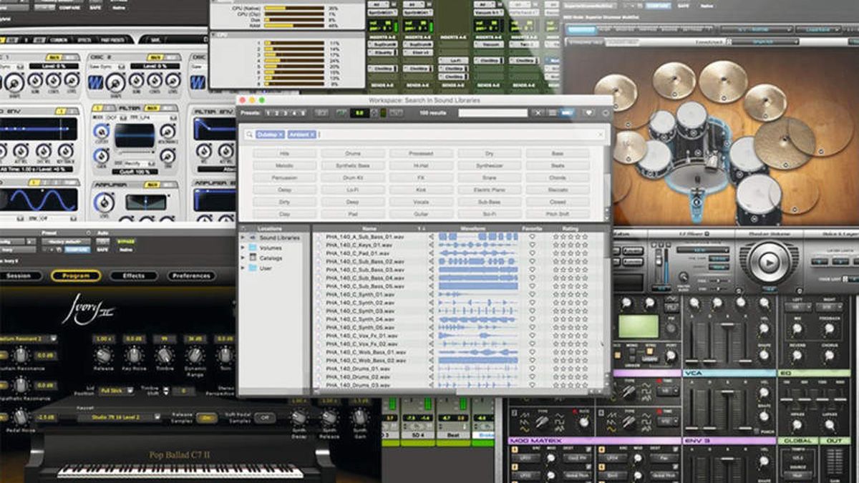
Task: Remove the Ambient tag from the search
Action: [x=312, y=133]
